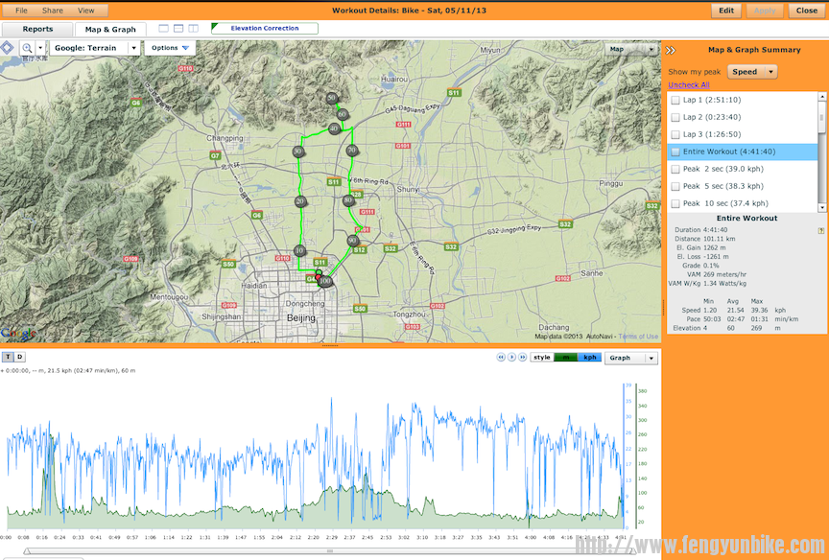Switch the units toggle to kph
Viewport: 829px width, 560px height.
591,356
